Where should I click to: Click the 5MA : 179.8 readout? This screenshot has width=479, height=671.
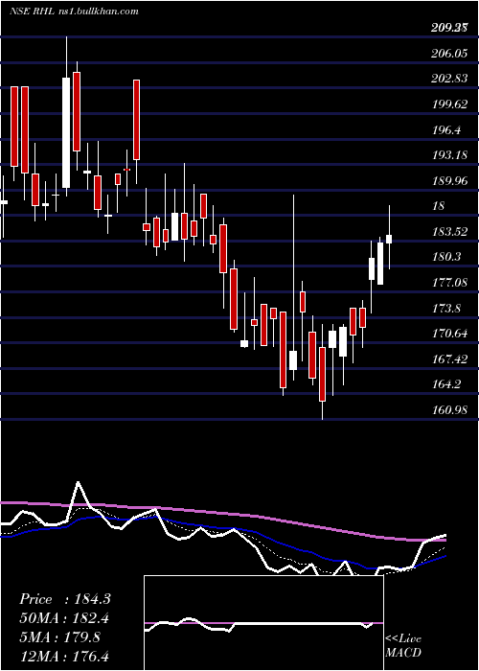tap(59, 636)
